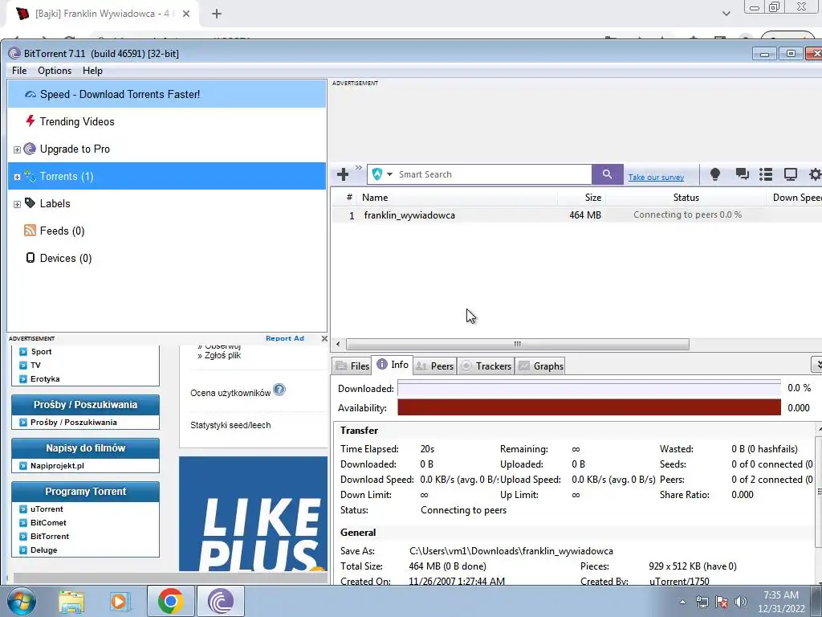Viewport: 822px width, 617px height.
Task: Open the Options menu
Action: tap(55, 71)
